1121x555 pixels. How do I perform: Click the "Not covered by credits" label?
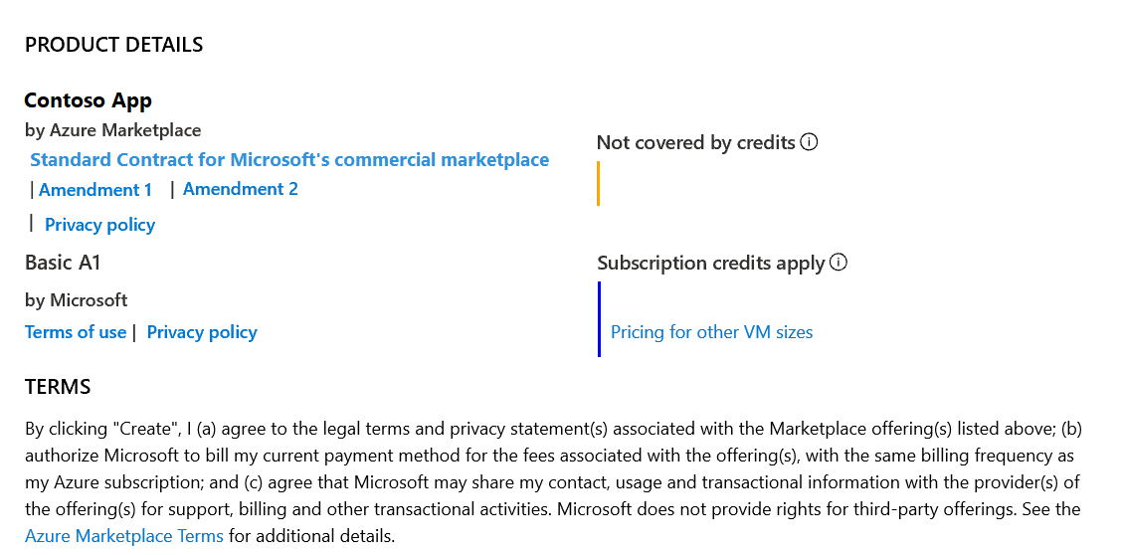(x=695, y=142)
